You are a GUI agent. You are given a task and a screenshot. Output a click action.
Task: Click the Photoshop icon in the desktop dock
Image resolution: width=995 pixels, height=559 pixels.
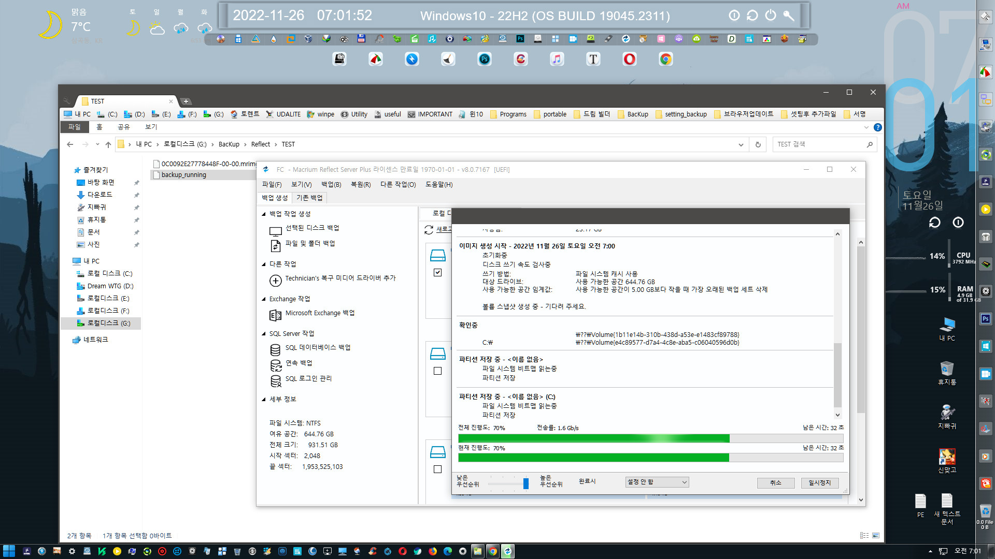point(485,59)
